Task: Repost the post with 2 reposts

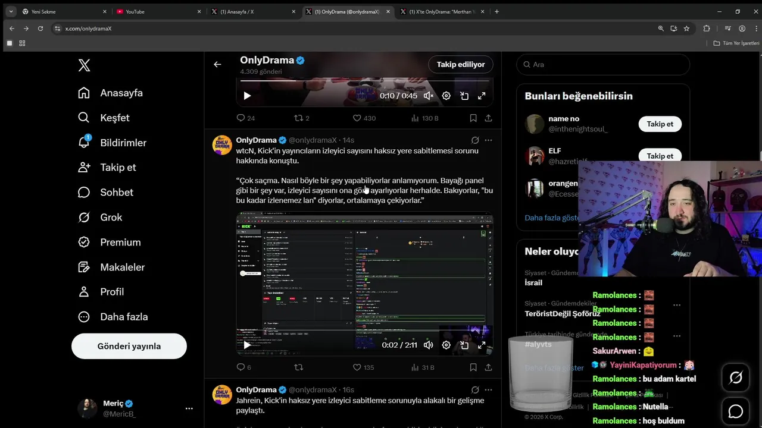Action: point(302,118)
